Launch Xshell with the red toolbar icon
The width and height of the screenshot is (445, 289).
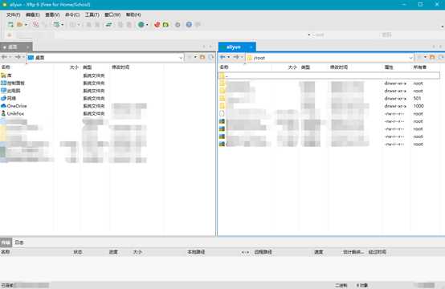tap(157, 25)
